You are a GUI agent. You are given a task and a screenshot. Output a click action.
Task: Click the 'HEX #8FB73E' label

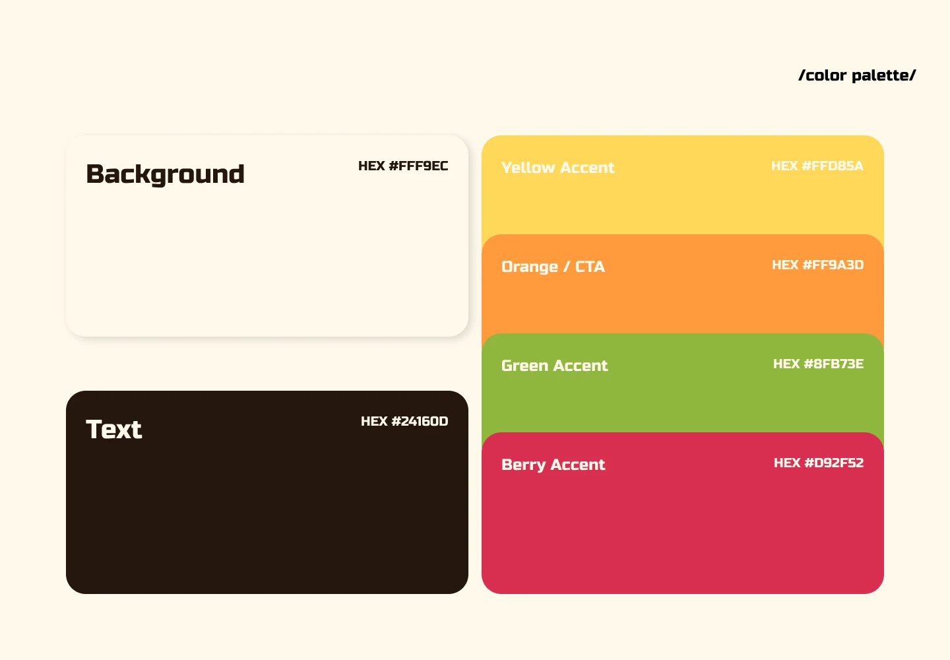819,364
